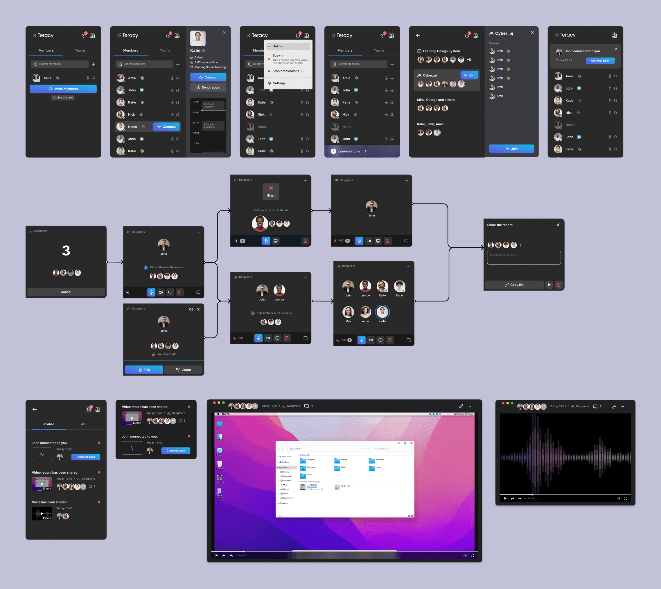Open three-dots menu in video player header

pos(469,406)
